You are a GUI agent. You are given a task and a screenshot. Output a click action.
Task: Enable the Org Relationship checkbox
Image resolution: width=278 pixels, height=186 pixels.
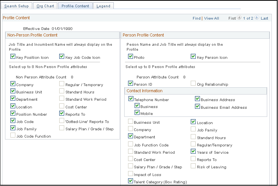(x=193, y=84)
